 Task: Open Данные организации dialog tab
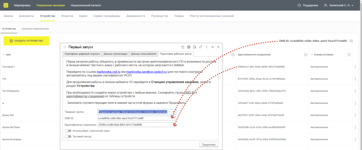pos(116,54)
